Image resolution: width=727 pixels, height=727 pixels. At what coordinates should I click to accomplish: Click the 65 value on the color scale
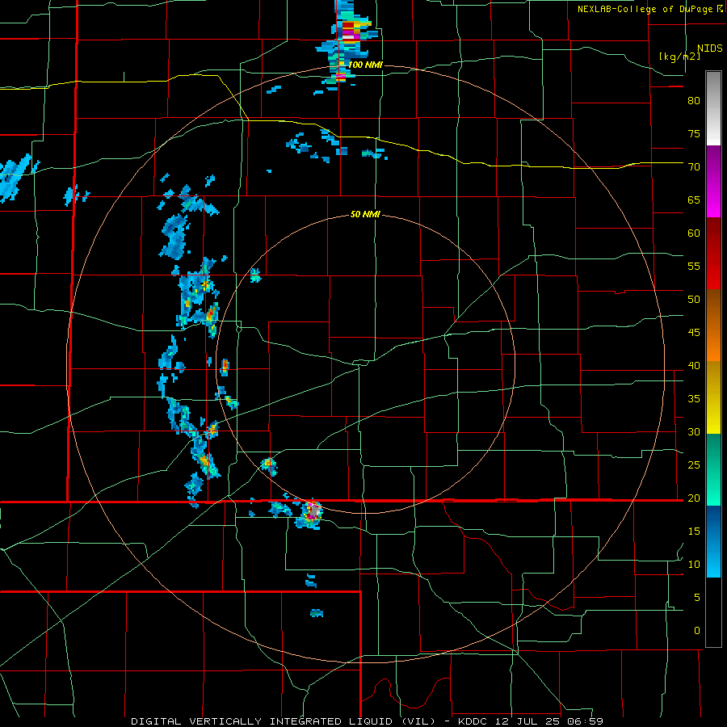point(694,200)
